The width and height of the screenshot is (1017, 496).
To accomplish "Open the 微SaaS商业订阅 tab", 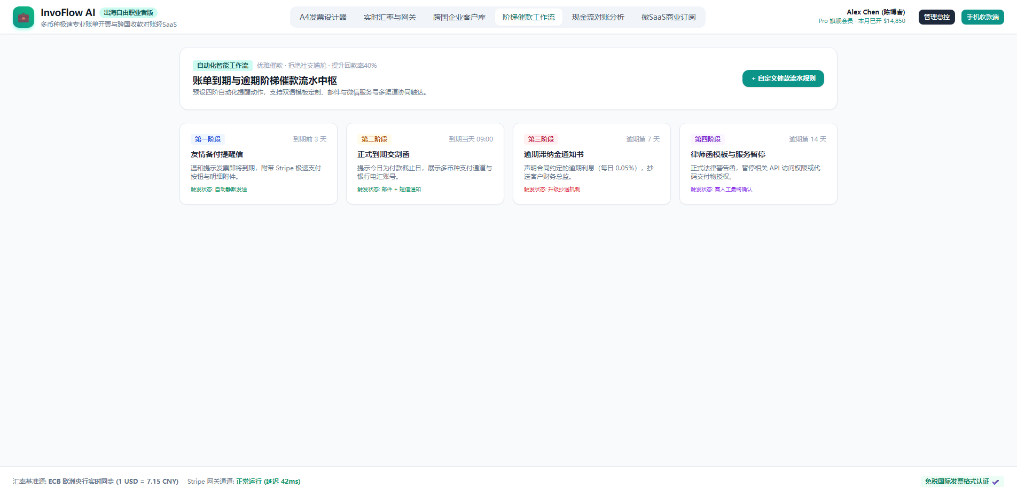I will coord(669,17).
